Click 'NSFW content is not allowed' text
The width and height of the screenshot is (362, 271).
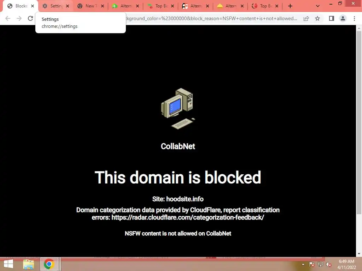pos(178,234)
